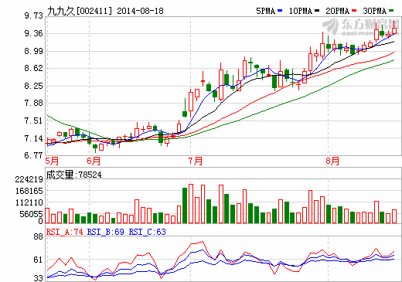Image resolution: width=402 pixels, height=282 pixels.
Task: Click the 20PMA legend label
Action: coord(337,11)
